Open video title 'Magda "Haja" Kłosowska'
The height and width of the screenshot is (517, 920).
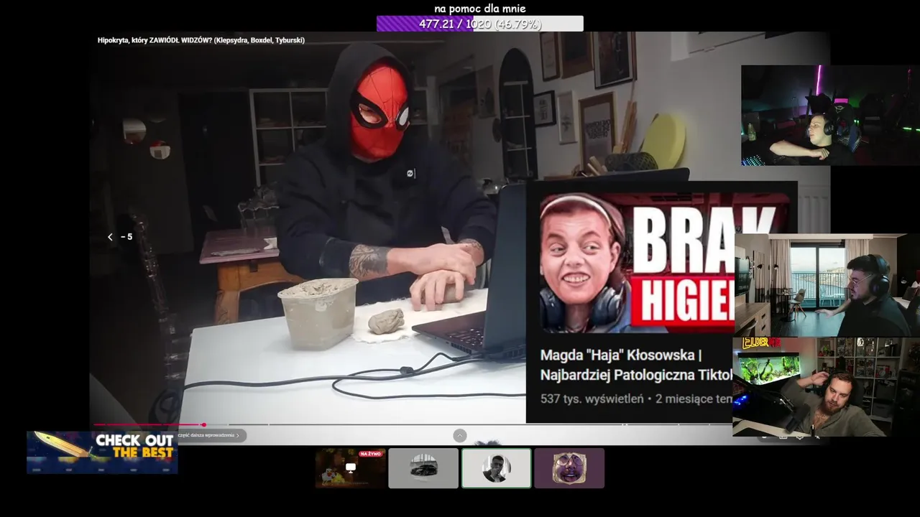pos(637,365)
